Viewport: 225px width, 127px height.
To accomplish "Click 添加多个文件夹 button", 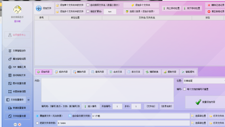I will 141,5.
